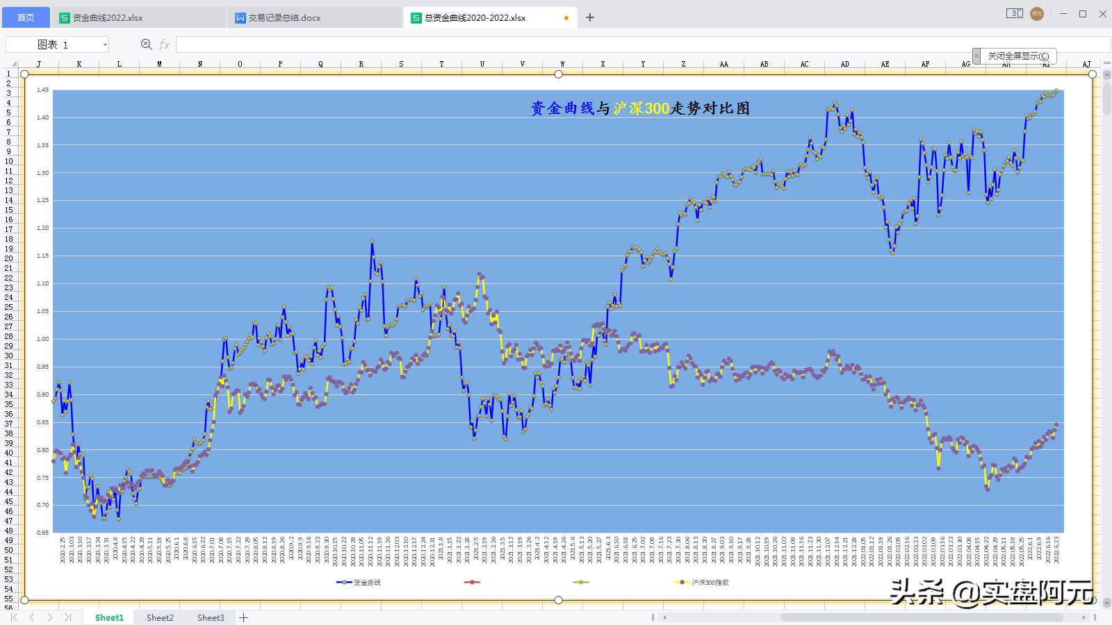Add a new document tab with plus
1112x625 pixels.
[590, 17]
